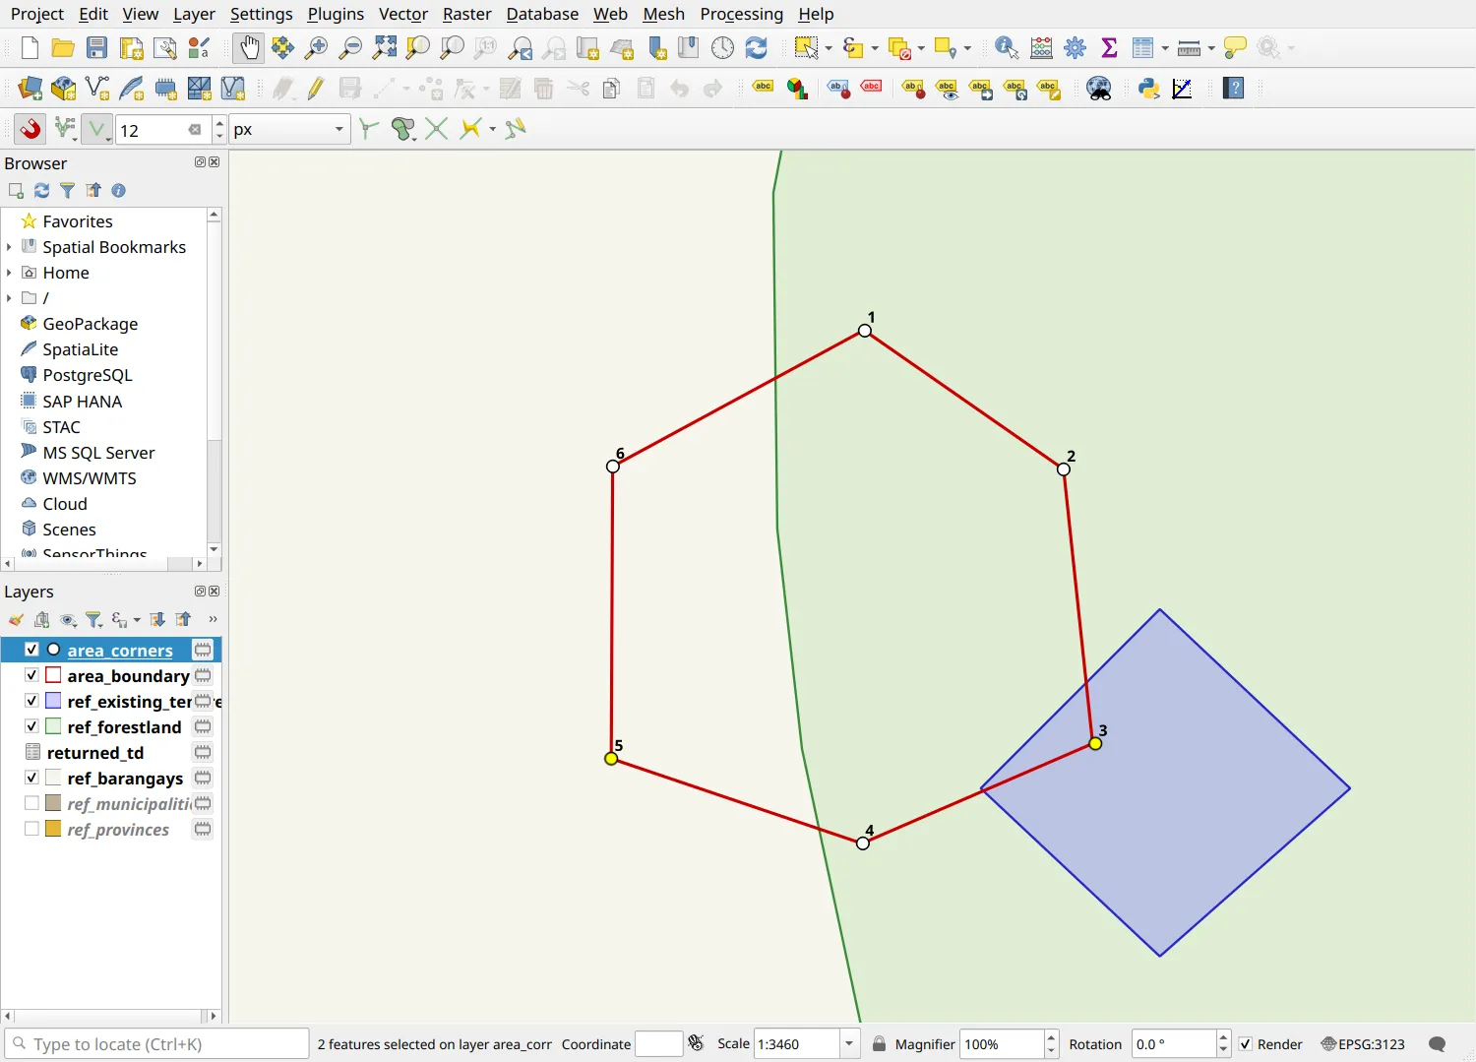
Task: Click the Refresh map icon
Action: [x=756, y=47]
